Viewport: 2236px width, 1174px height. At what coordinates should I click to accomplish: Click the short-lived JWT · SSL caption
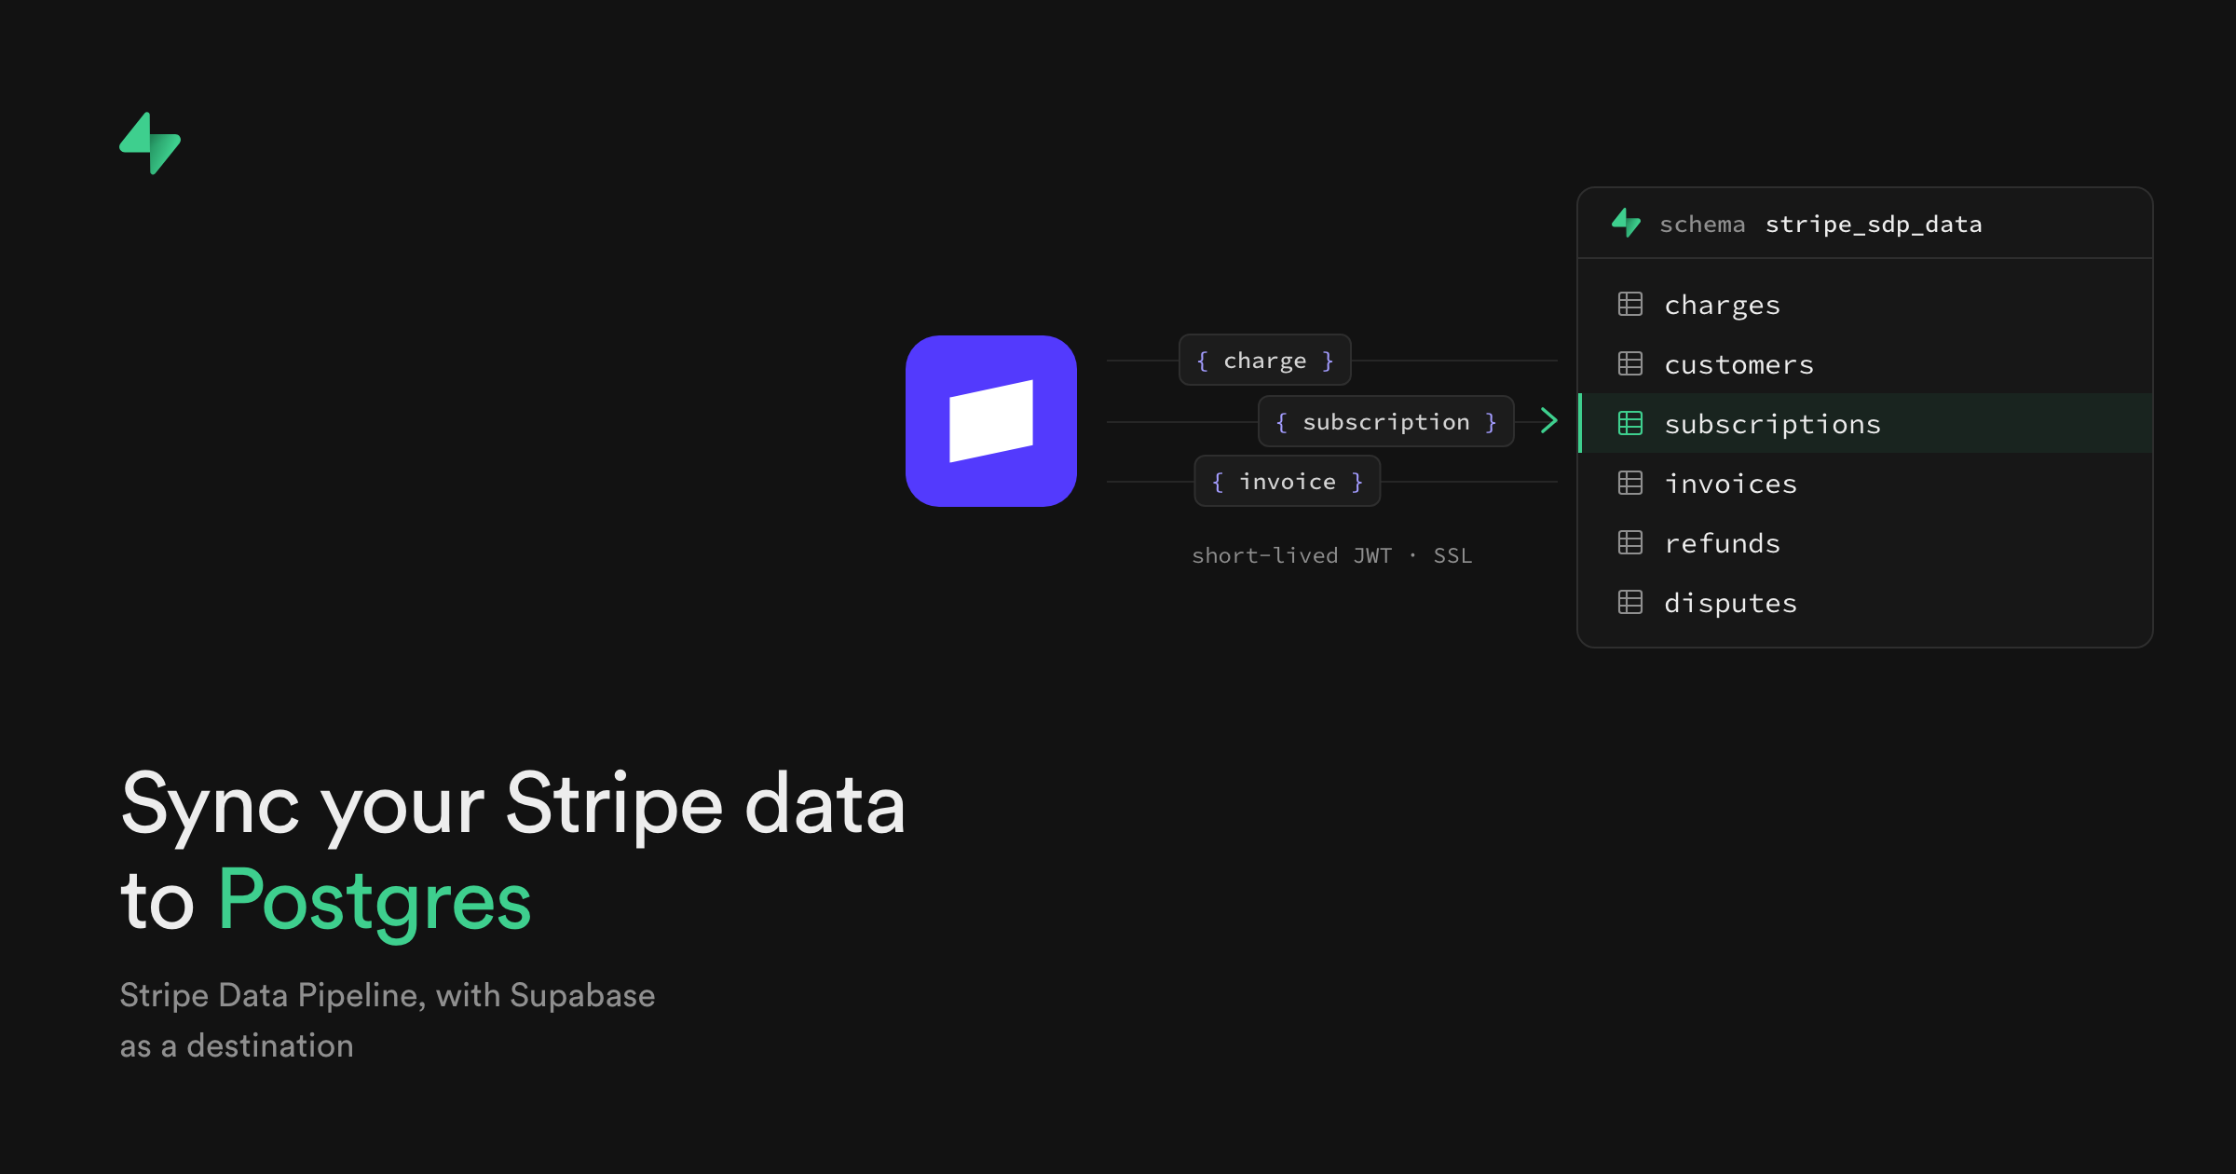point(1332,555)
